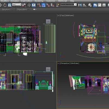Expand the Create Selection Set dropdown arrow
This screenshot has width=109, height=109.
(75, 4)
